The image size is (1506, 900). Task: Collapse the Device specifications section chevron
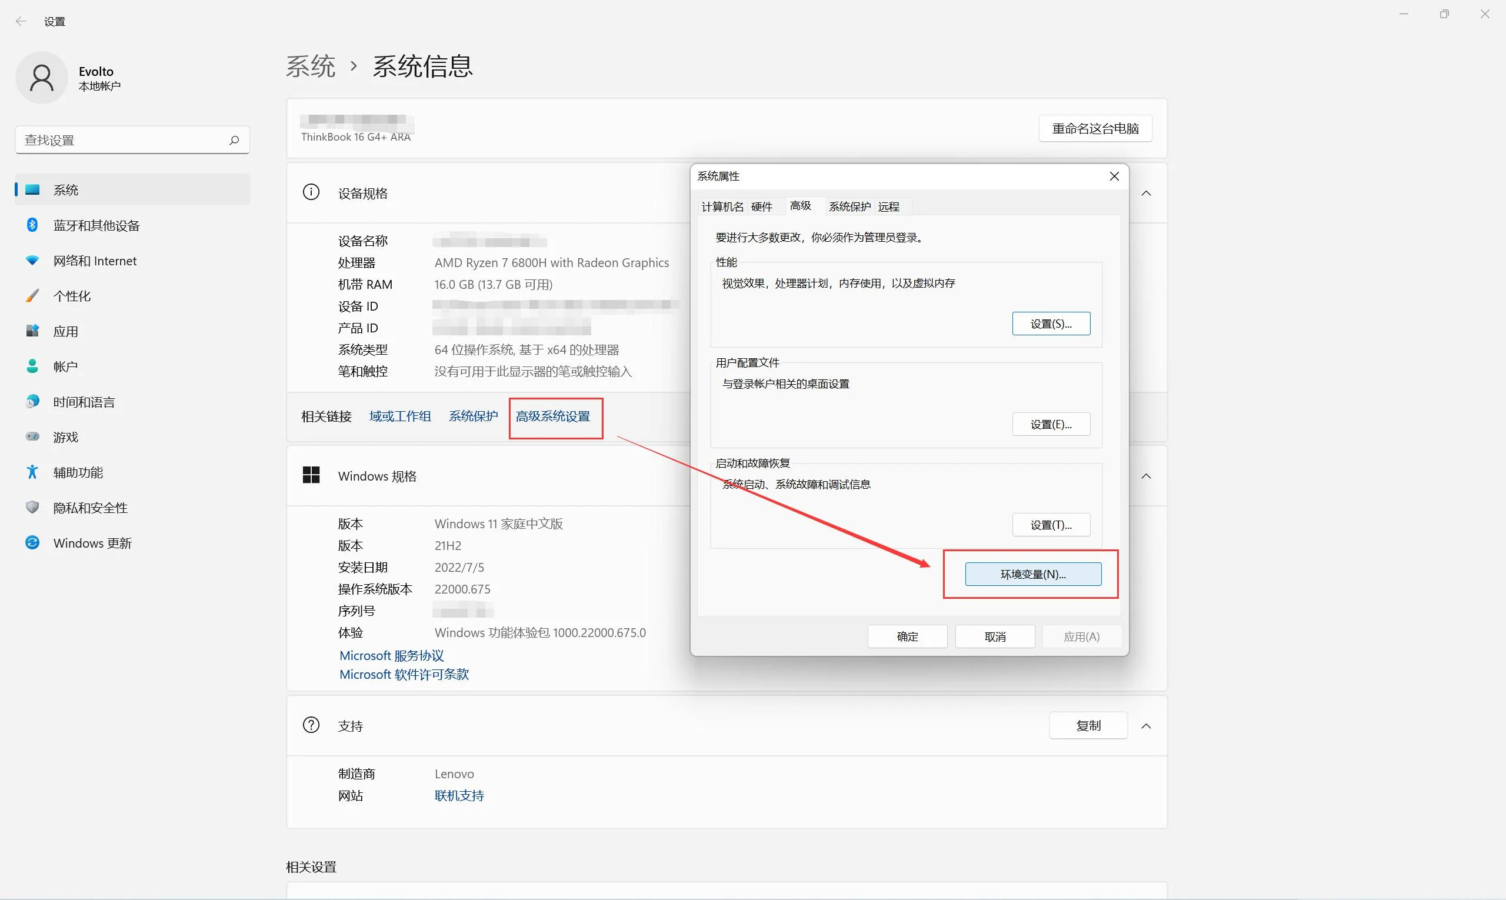[1146, 194]
